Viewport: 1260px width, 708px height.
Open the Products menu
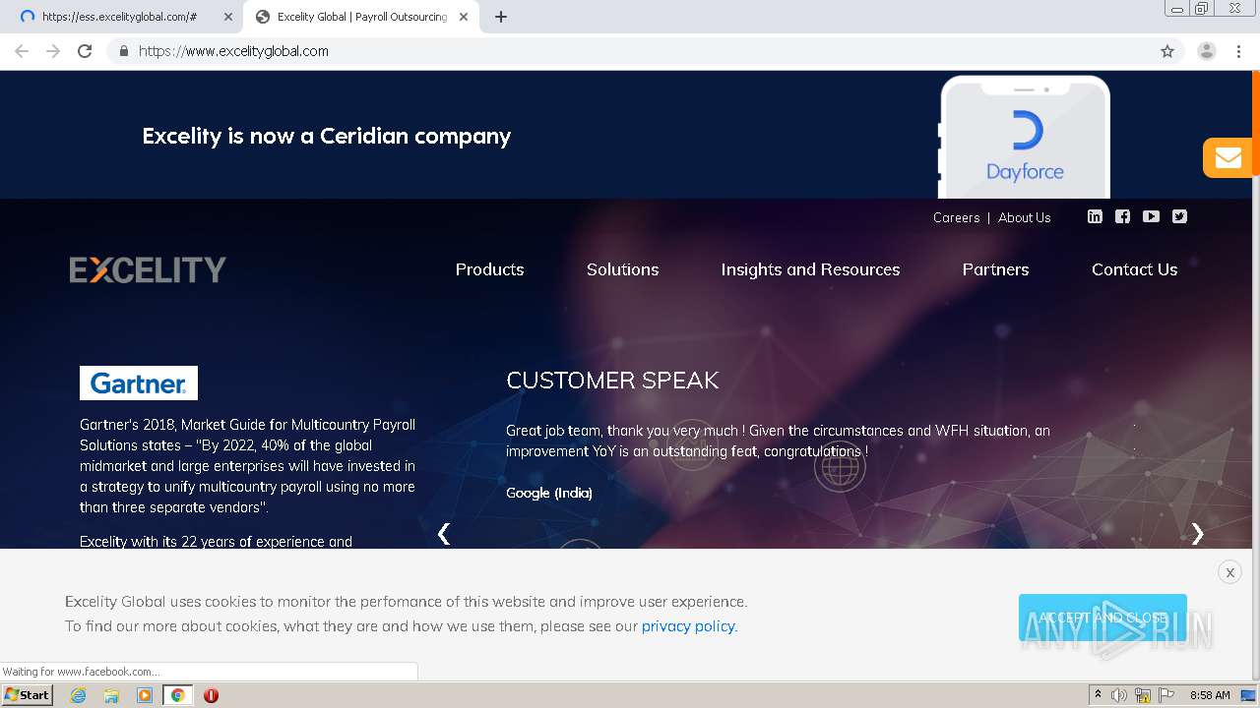489,269
